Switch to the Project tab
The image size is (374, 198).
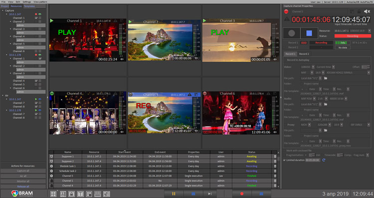point(5,6)
